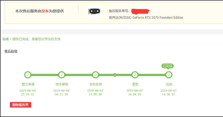Click the 售后信息 section heading
The height and width of the screenshot is (117, 223).
(11, 51)
